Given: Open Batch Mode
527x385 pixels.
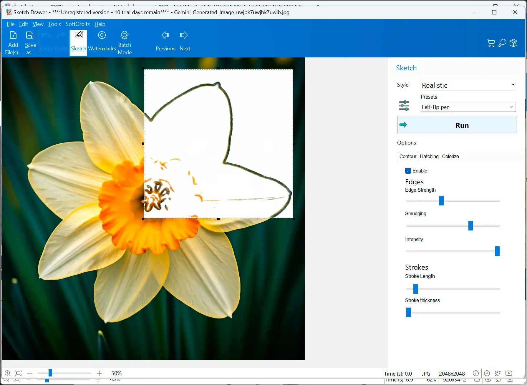Looking at the screenshot, I should tap(125, 43).
